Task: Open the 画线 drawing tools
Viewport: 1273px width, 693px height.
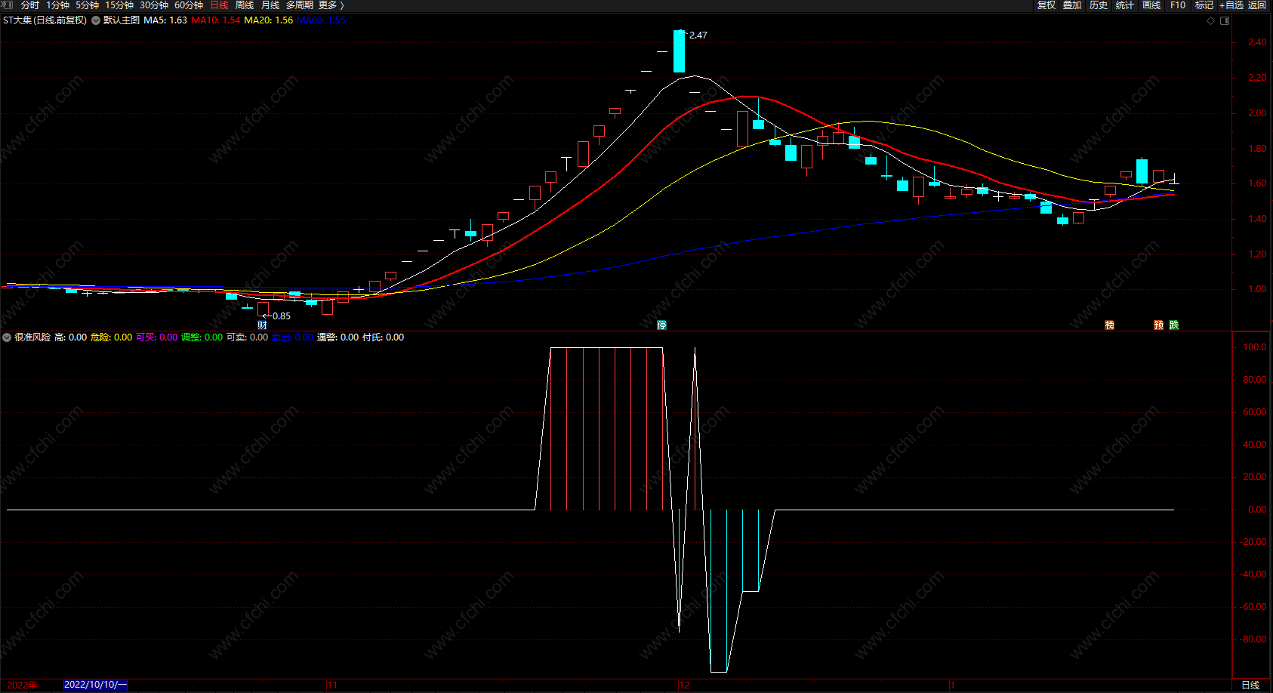Action: click(1151, 5)
